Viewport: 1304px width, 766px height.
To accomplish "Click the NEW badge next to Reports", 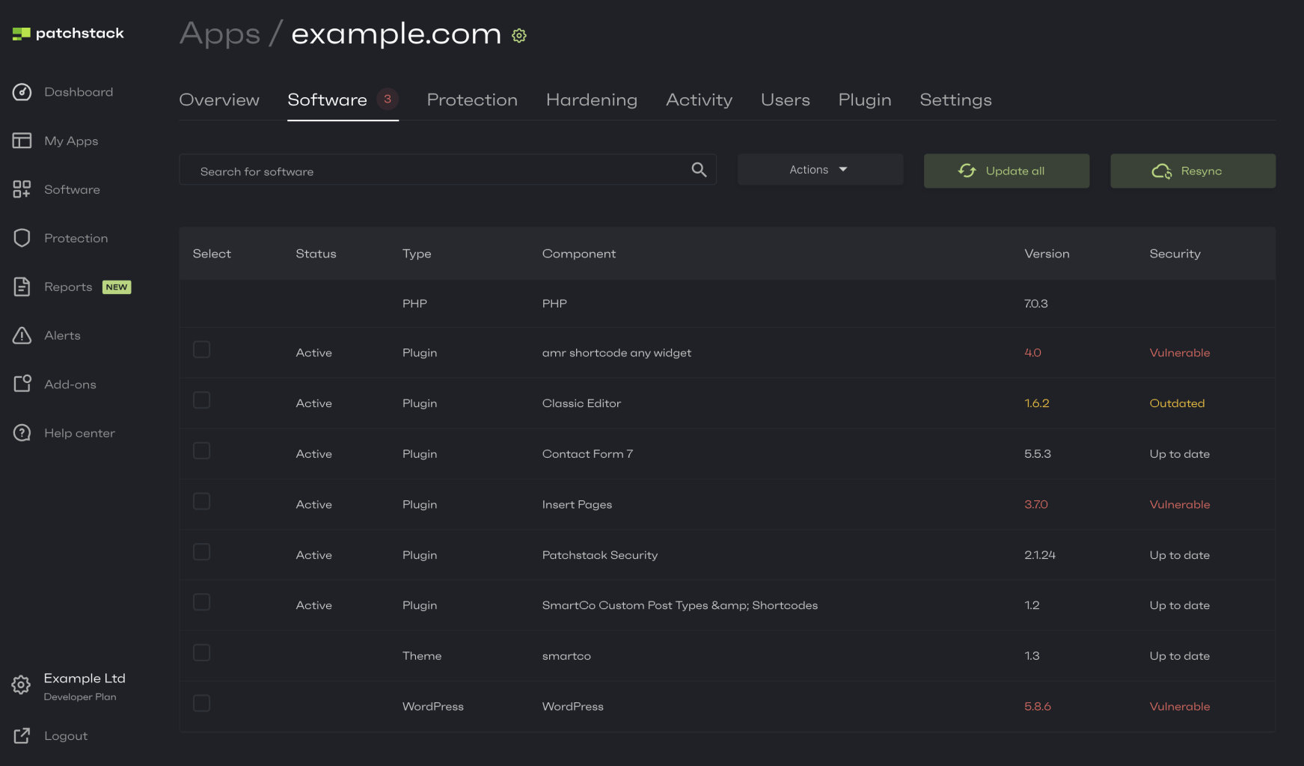I will coord(117,287).
